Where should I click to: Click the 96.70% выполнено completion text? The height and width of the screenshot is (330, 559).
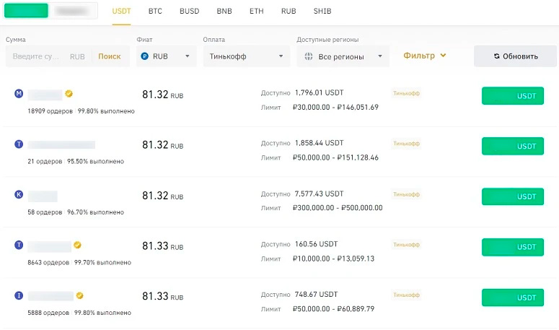point(95,212)
